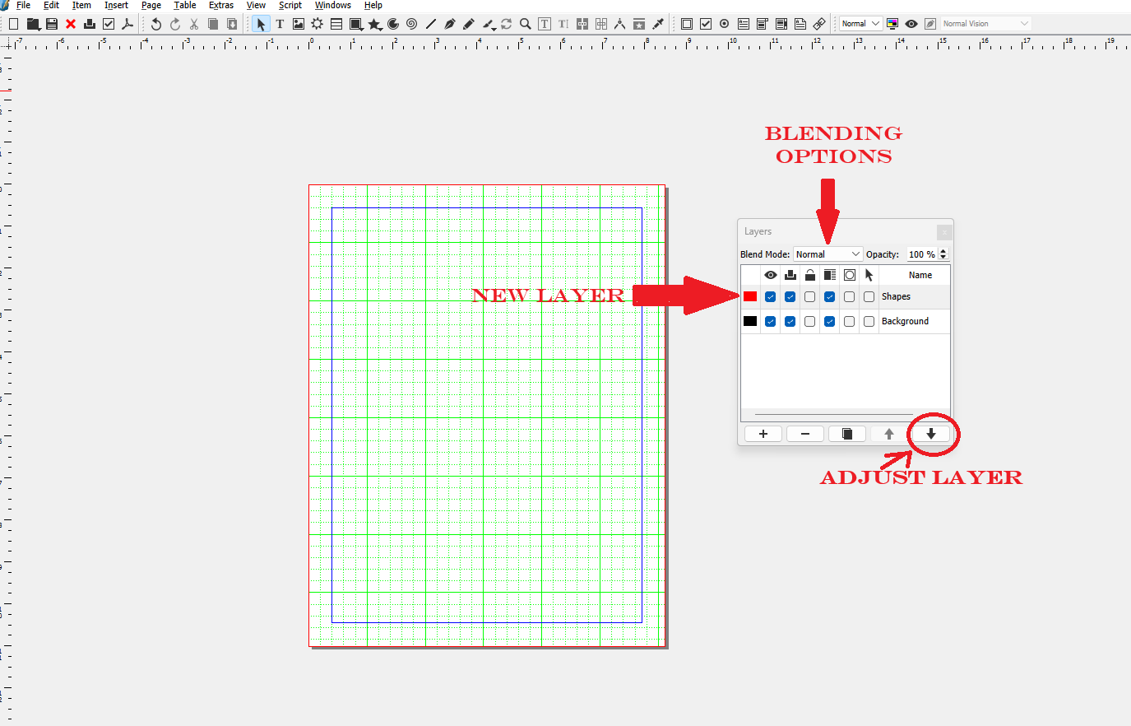
Task: Export document as PDF
Action: click(127, 24)
